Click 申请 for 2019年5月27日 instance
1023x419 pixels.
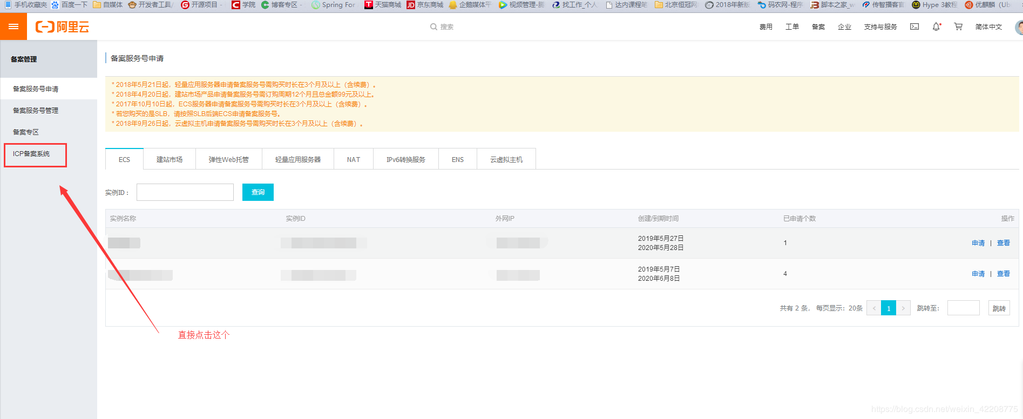[978, 243]
